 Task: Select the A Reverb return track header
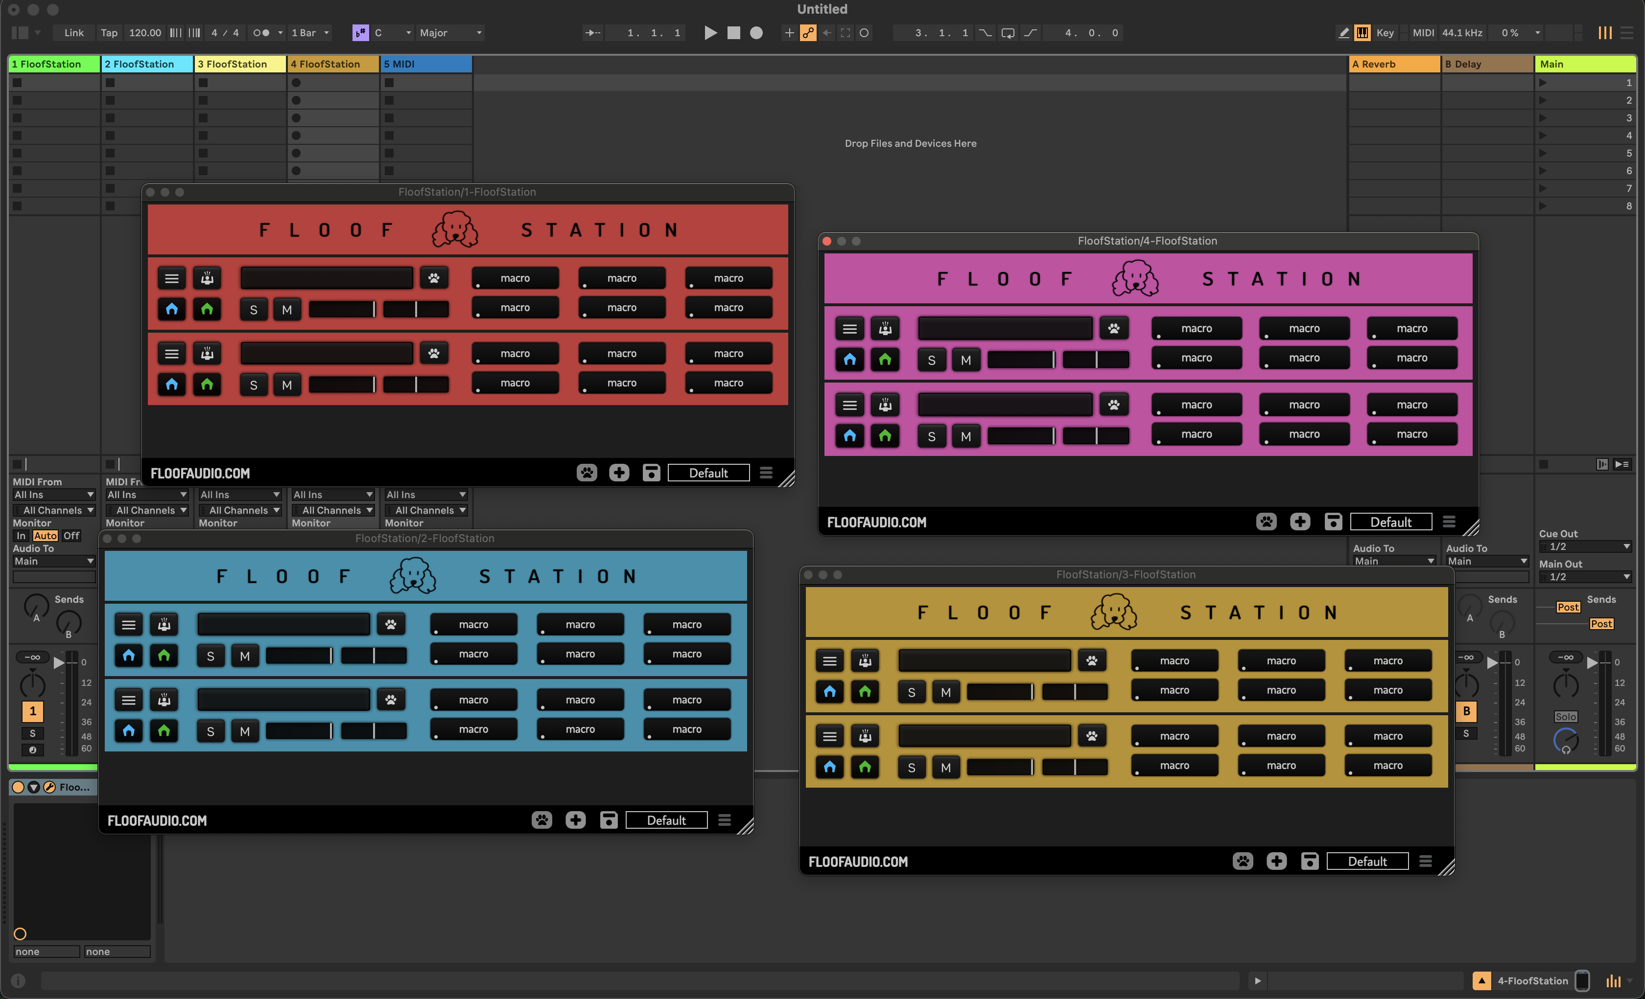(1393, 64)
